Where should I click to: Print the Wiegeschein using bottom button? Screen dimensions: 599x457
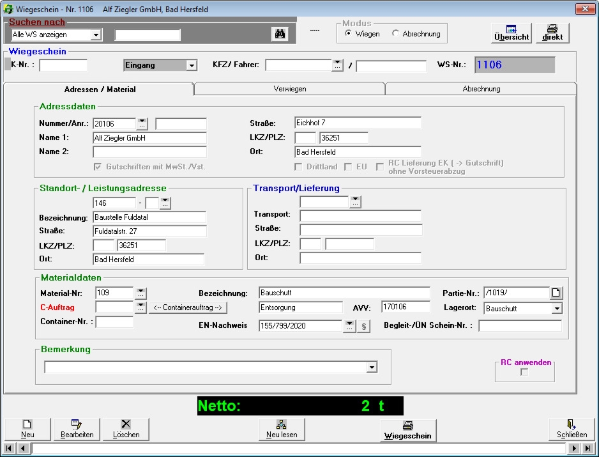(408, 430)
